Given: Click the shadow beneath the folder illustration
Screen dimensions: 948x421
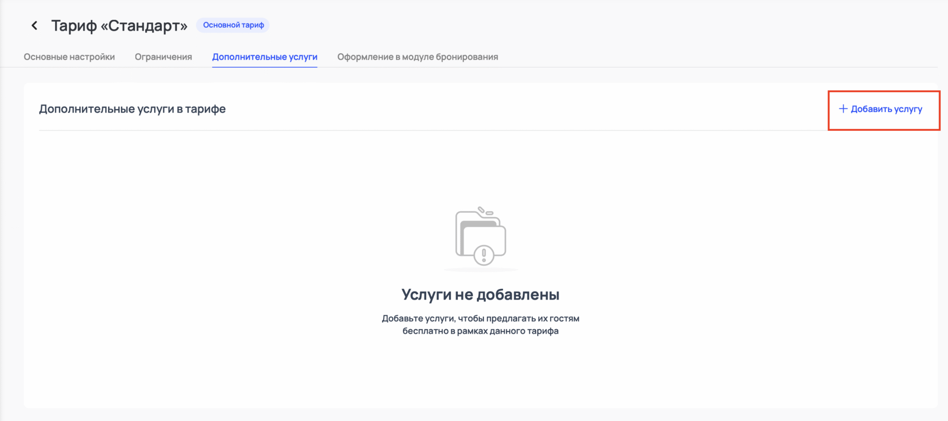Looking at the screenshot, I should (x=480, y=270).
